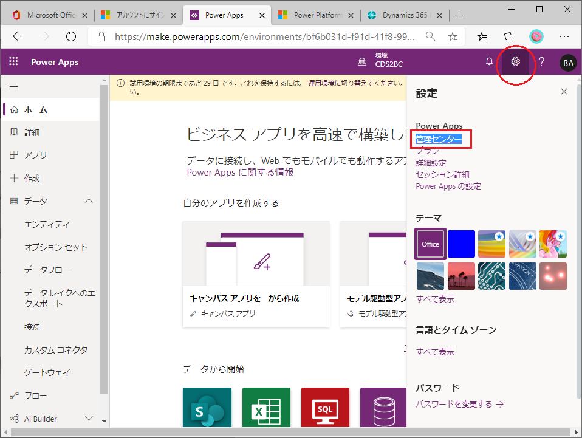582x438 pixels.
Task: Toggle the left navigation hamburger menu
Action: pos(14,86)
